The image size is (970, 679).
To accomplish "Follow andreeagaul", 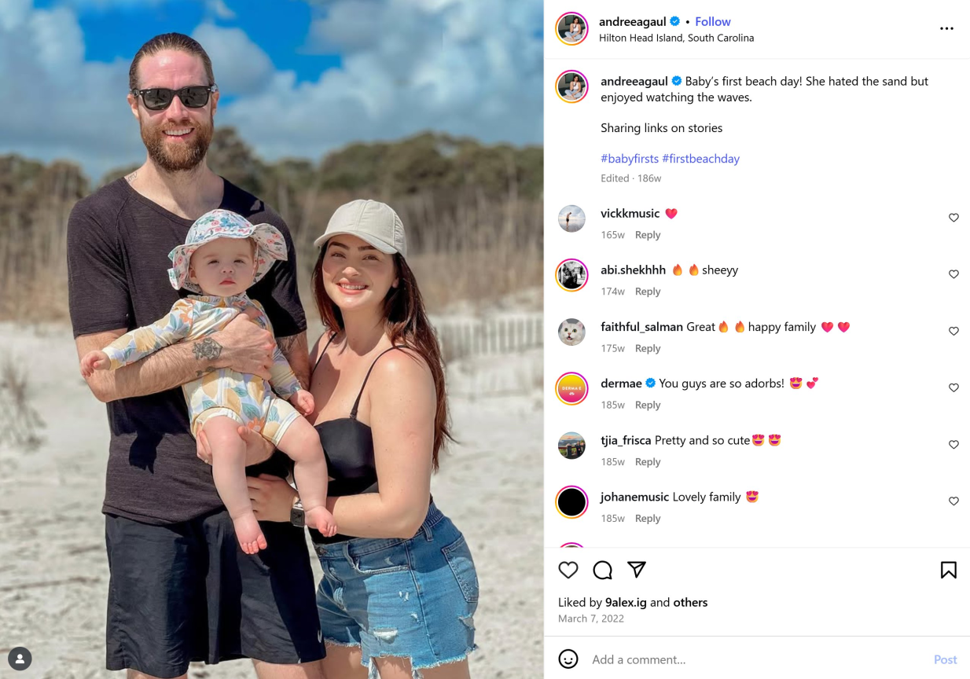I will (x=712, y=22).
